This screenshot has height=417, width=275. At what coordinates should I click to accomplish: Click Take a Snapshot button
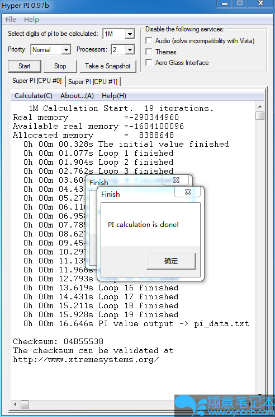pos(108,66)
